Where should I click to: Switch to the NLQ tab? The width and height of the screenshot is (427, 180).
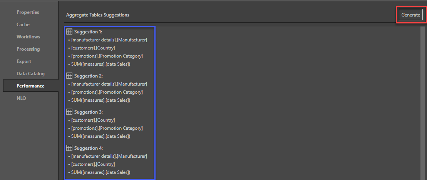21,98
